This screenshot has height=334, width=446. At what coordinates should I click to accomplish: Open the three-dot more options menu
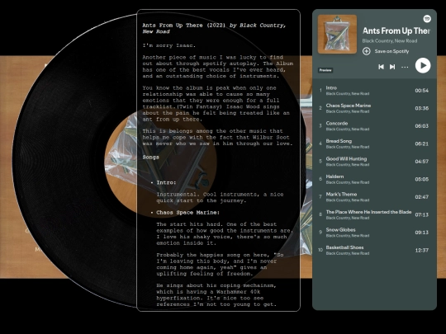[x=405, y=67]
